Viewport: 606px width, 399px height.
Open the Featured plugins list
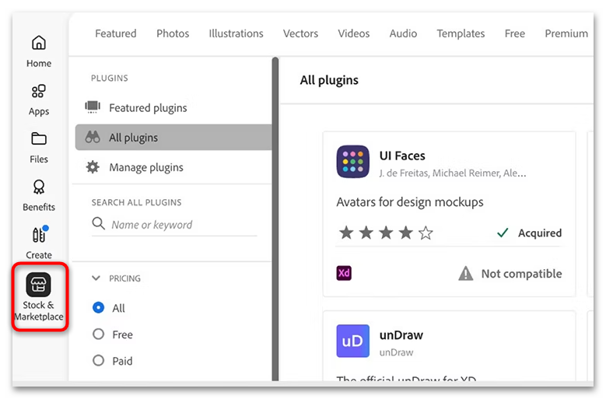click(148, 108)
